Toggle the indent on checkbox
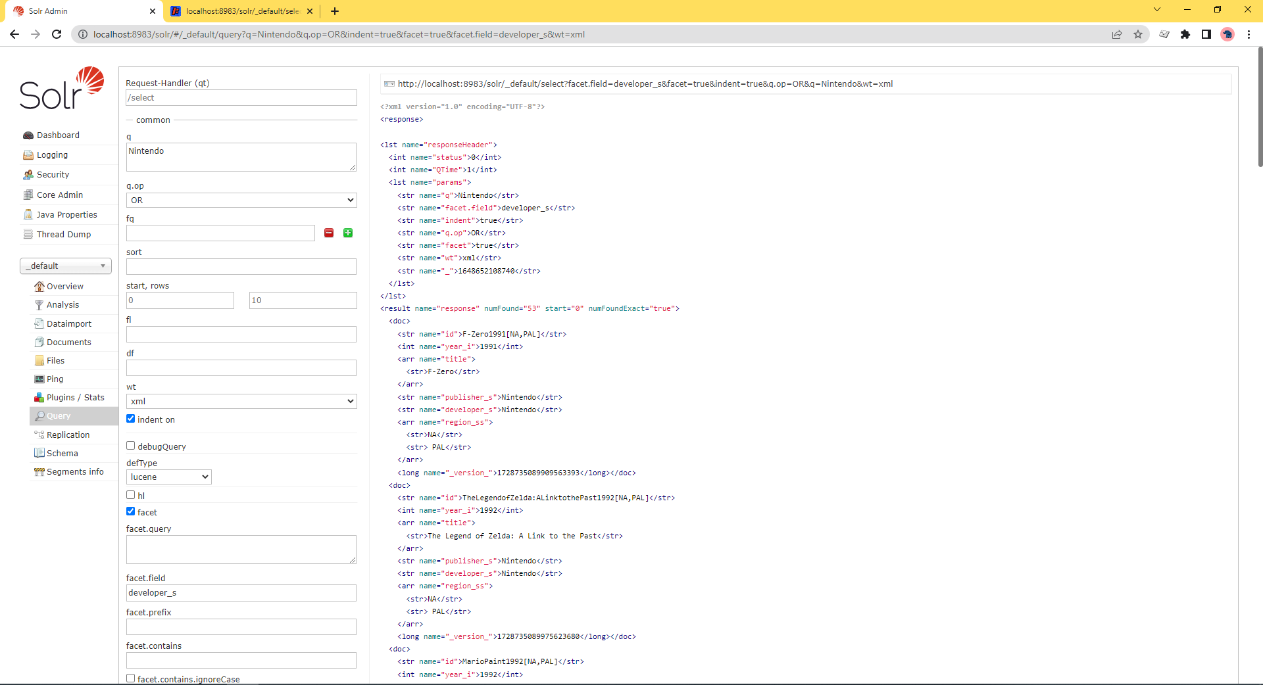The image size is (1263, 685). click(131, 419)
